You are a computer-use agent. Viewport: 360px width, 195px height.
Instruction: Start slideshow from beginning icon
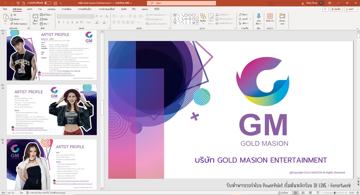(18, 3)
